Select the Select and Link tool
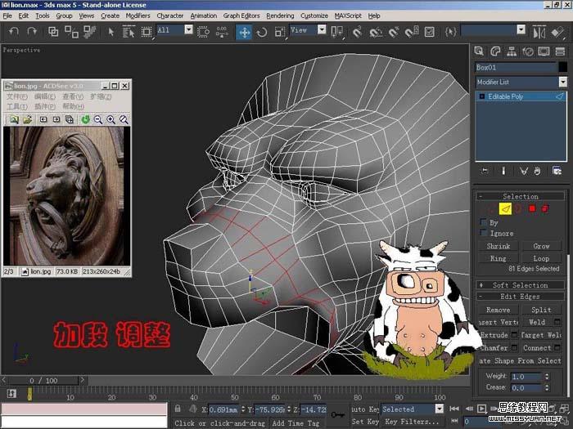Viewport: 573px width, 429px height. [x=53, y=32]
